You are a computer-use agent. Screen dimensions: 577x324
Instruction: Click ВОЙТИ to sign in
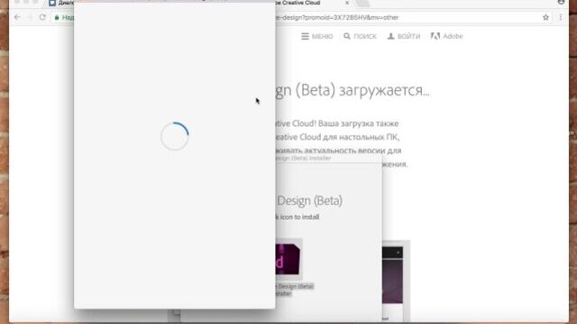point(404,36)
